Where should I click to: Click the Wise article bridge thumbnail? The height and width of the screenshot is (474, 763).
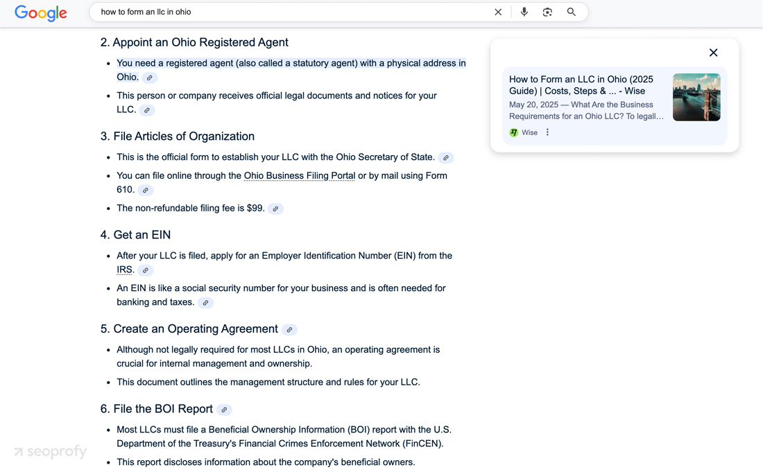point(696,97)
